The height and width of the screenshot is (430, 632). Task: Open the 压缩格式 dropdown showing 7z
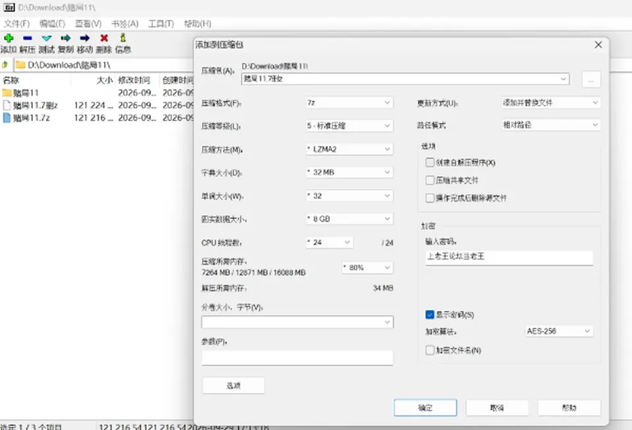point(349,103)
